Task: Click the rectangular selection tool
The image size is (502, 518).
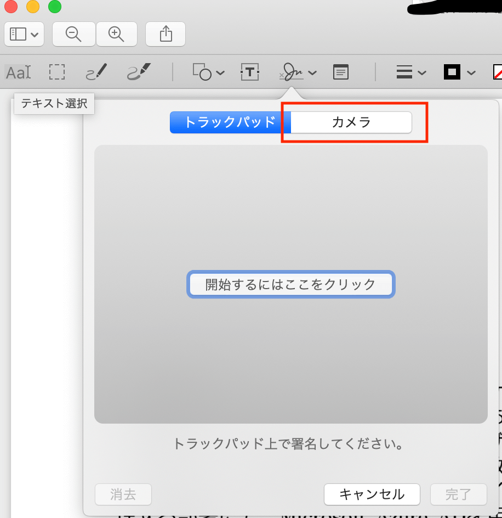Action: tap(57, 72)
